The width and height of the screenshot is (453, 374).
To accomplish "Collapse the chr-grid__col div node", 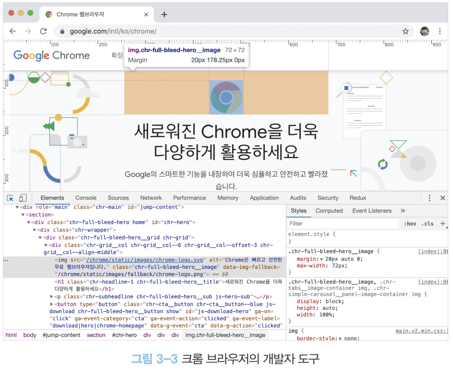I will click(x=46, y=245).
